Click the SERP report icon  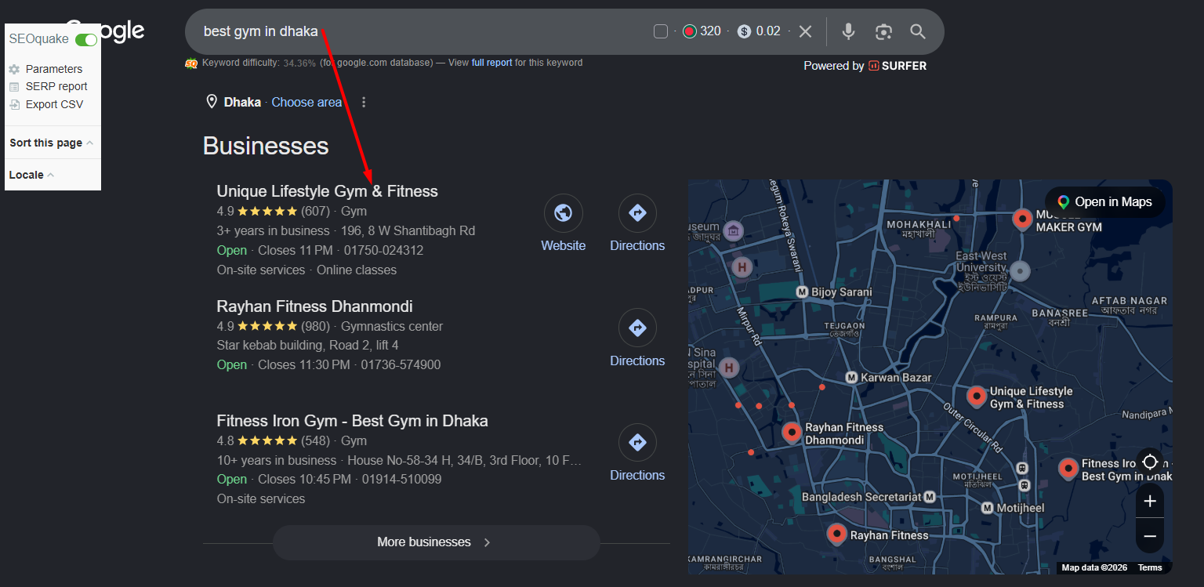point(14,86)
